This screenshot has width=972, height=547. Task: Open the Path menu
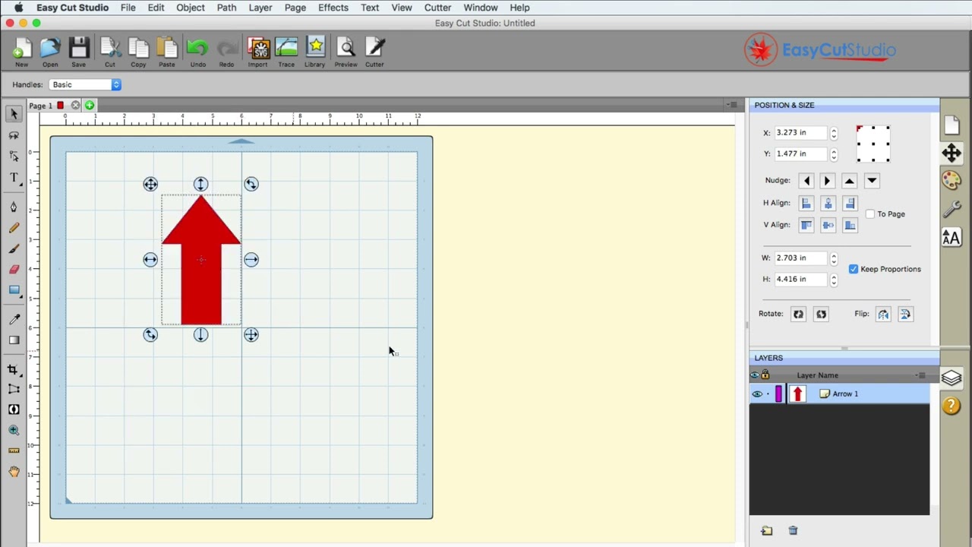226,8
